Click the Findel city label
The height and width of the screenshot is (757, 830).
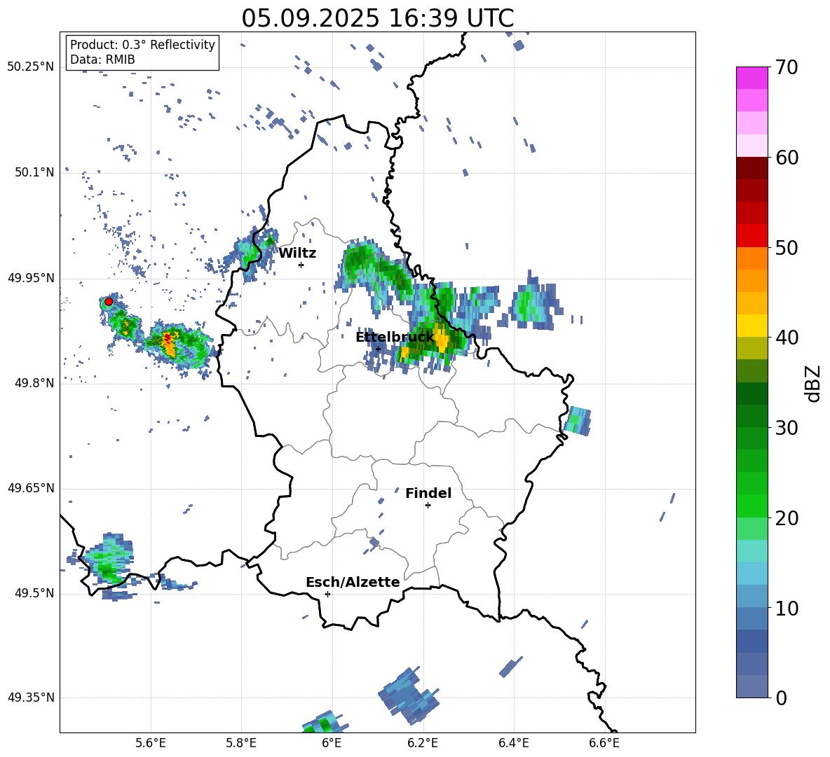(428, 493)
